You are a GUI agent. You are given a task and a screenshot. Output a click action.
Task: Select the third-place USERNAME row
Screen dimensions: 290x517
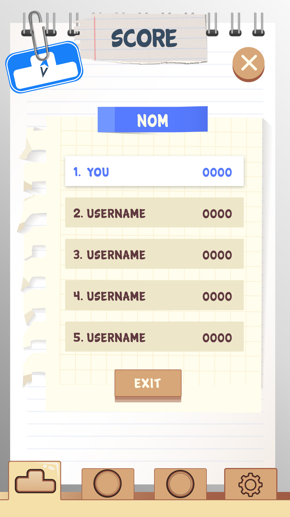coord(154,254)
